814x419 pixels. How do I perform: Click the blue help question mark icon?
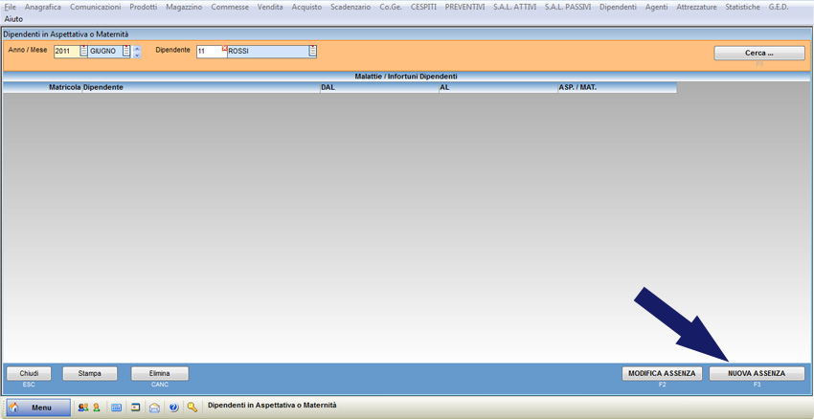coord(173,408)
